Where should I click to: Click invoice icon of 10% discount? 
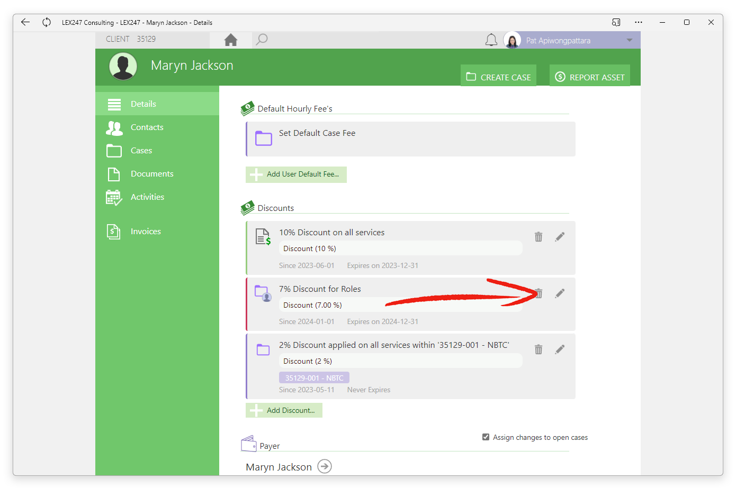pos(263,237)
